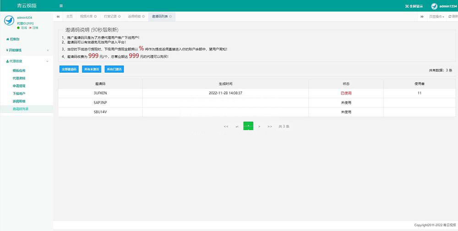
Task: Click the admin1234 avatar in the top bar
Action: (x=434, y=6)
